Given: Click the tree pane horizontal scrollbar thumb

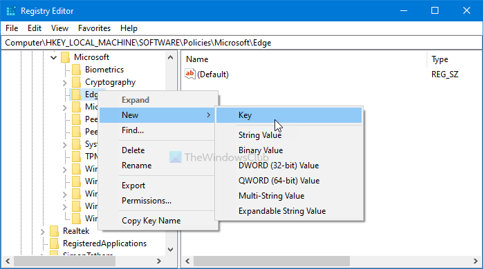Looking at the screenshot, I should point(64,261).
